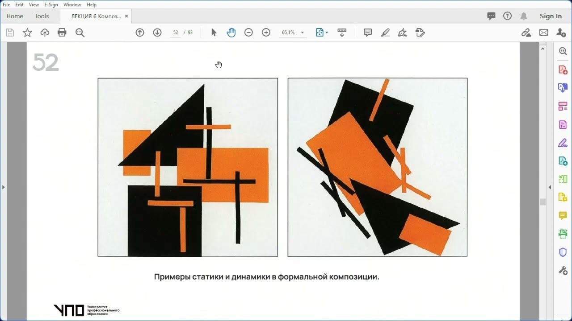Image resolution: width=572 pixels, height=321 pixels.
Task: Select the highlight text pen tool
Action: click(385, 33)
